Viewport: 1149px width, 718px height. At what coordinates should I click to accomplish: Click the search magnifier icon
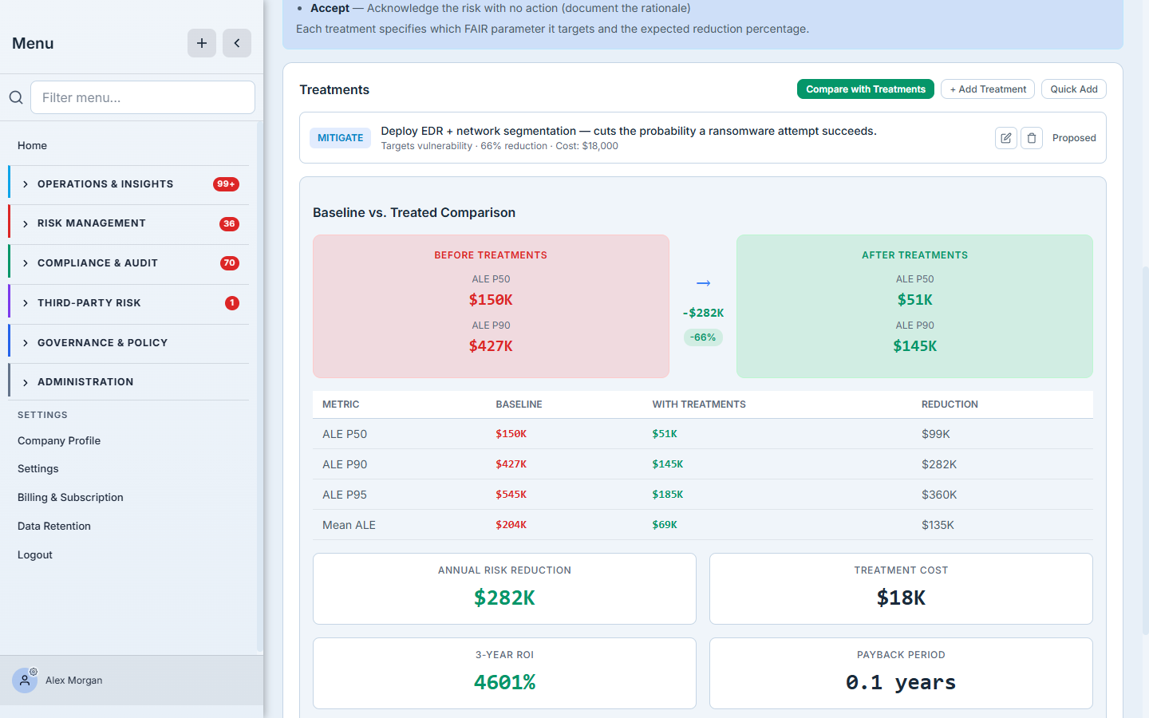(16, 97)
